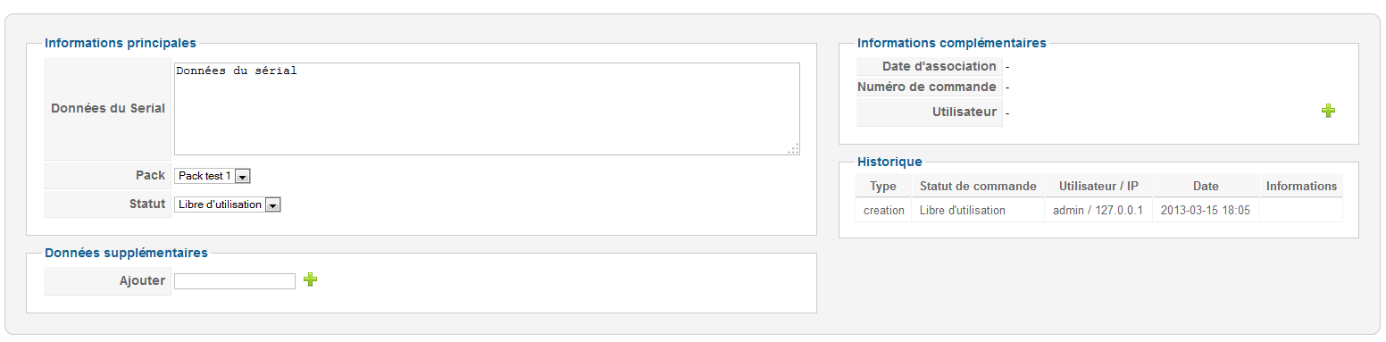Open the Statut dropdown Libre d'utilisation
Screen dimensions: 1386x342
tap(228, 204)
